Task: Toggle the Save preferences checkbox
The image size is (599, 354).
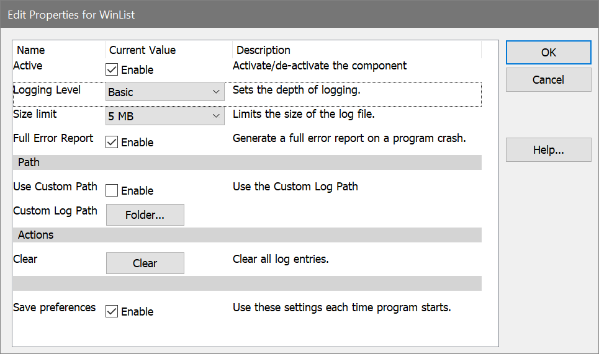Action: coord(112,312)
